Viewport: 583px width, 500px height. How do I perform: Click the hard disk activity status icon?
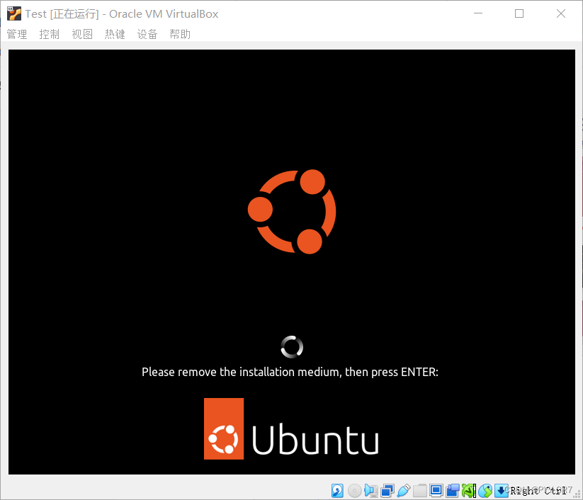click(x=337, y=491)
